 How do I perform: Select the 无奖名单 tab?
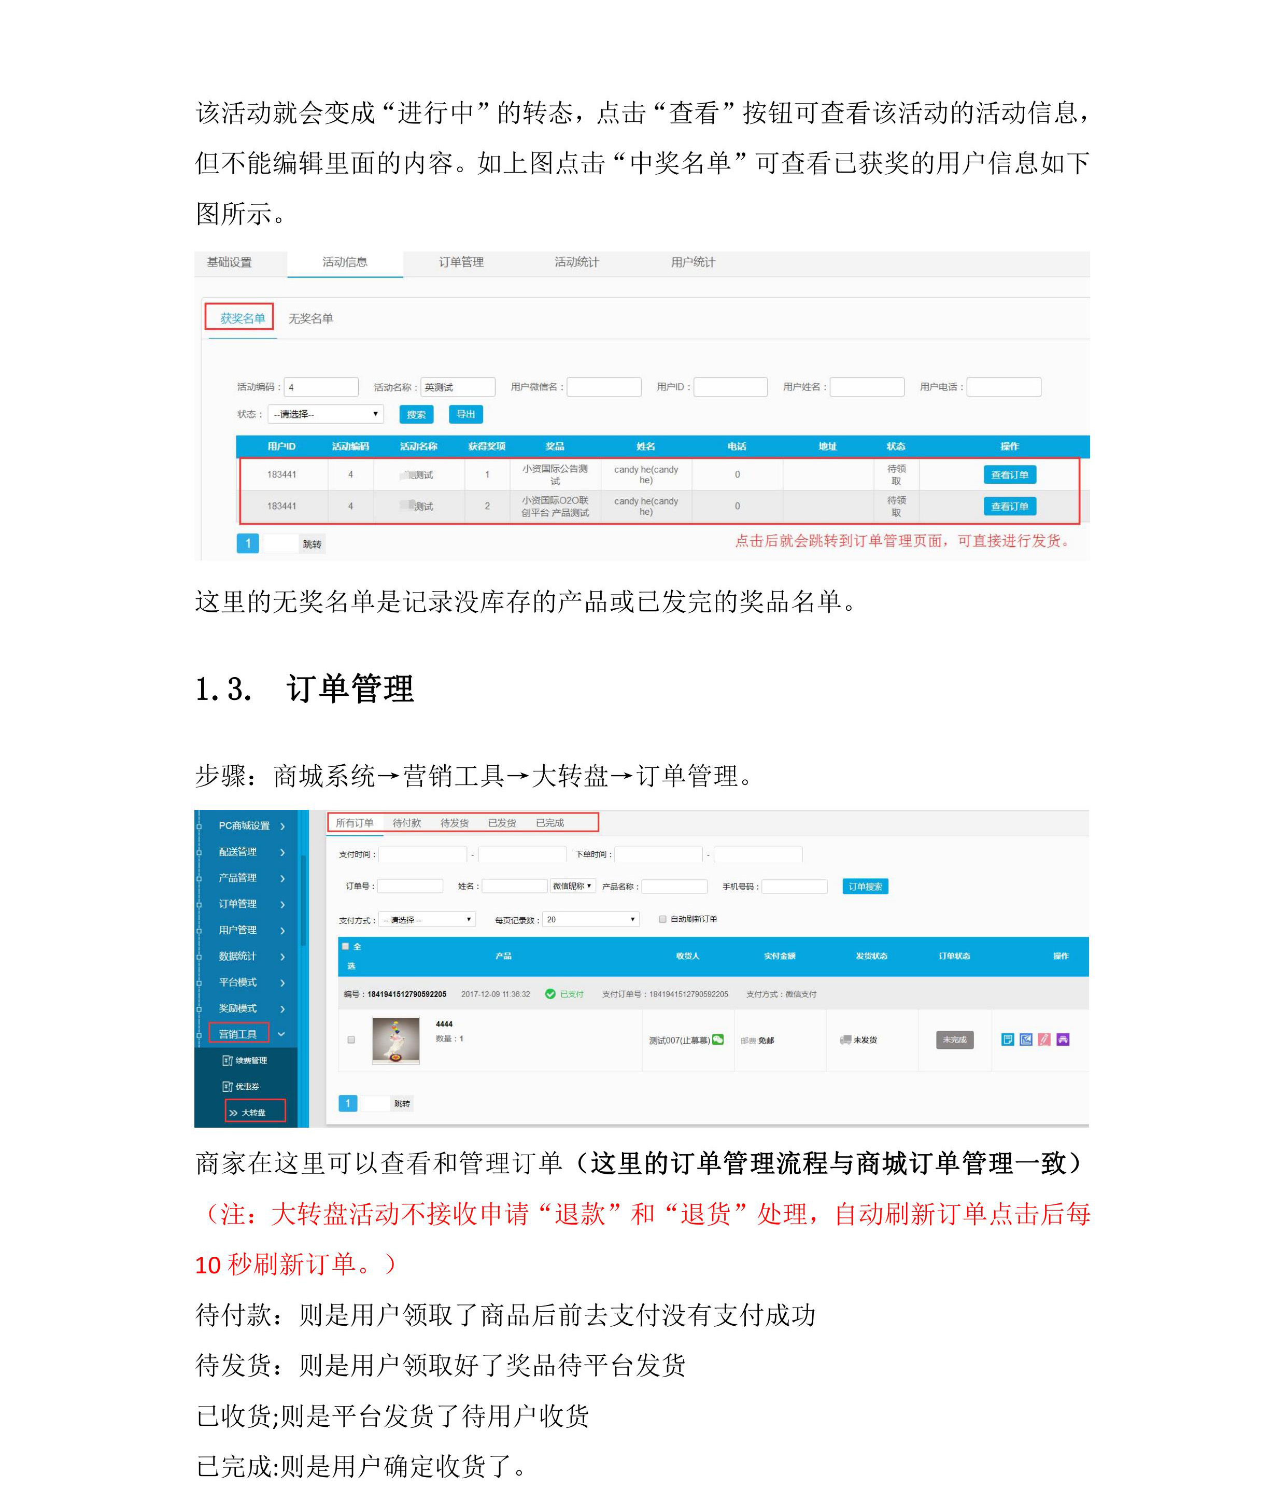311,318
